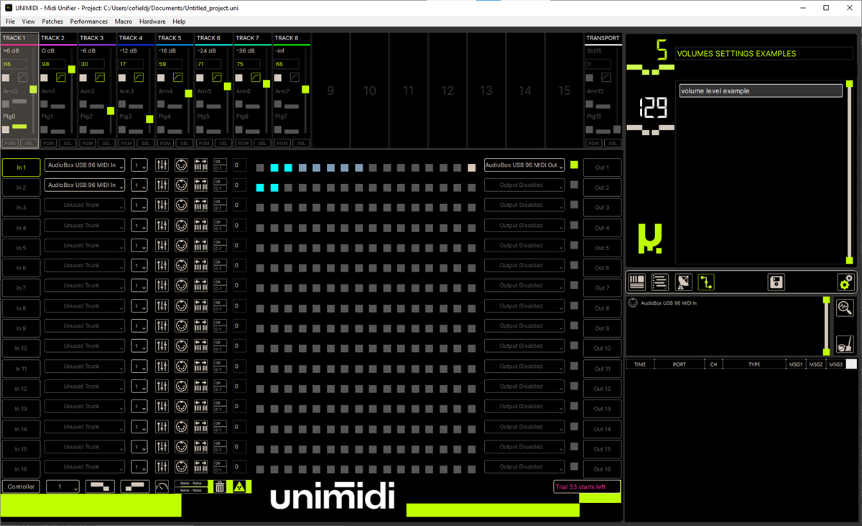Click the empty track slot 9
The height and width of the screenshot is (526, 862).
click(x=330, y=91)
